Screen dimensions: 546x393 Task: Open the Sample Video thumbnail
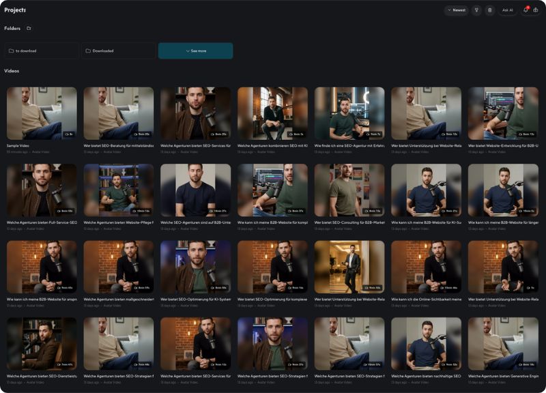(x=42, y=113)
